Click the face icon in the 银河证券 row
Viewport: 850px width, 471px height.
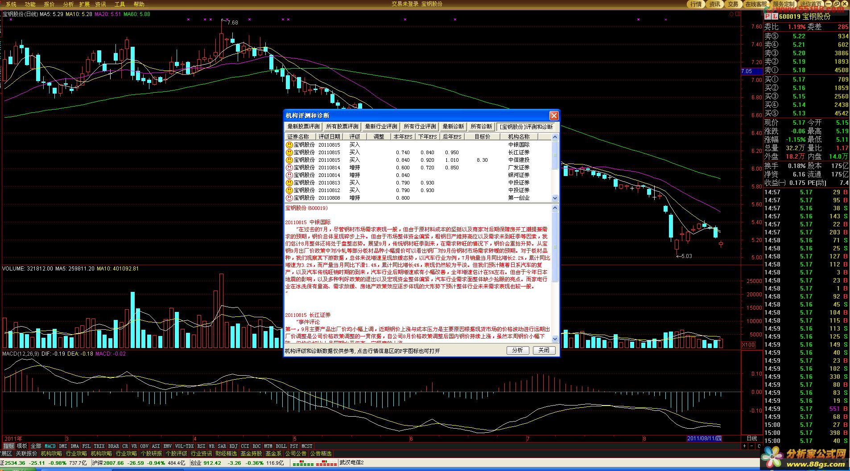(x=289, y=175)
